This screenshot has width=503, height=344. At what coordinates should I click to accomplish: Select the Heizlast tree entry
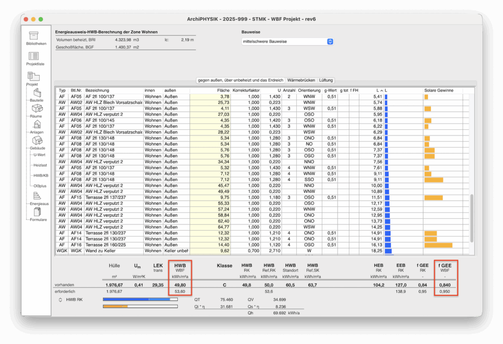pos(40,165)
